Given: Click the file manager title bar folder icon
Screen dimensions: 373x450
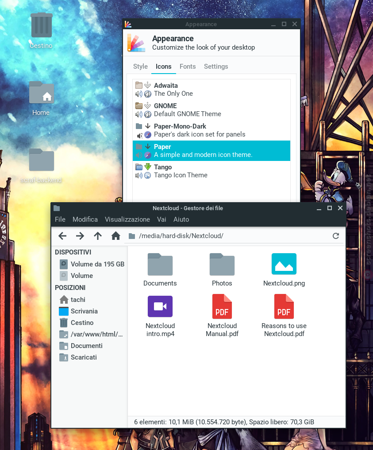Looking at the screenshot, I should [x=57, y=208].
